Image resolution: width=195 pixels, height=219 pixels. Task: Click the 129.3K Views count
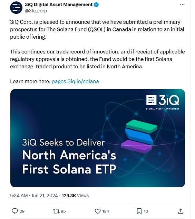(75, 196)
